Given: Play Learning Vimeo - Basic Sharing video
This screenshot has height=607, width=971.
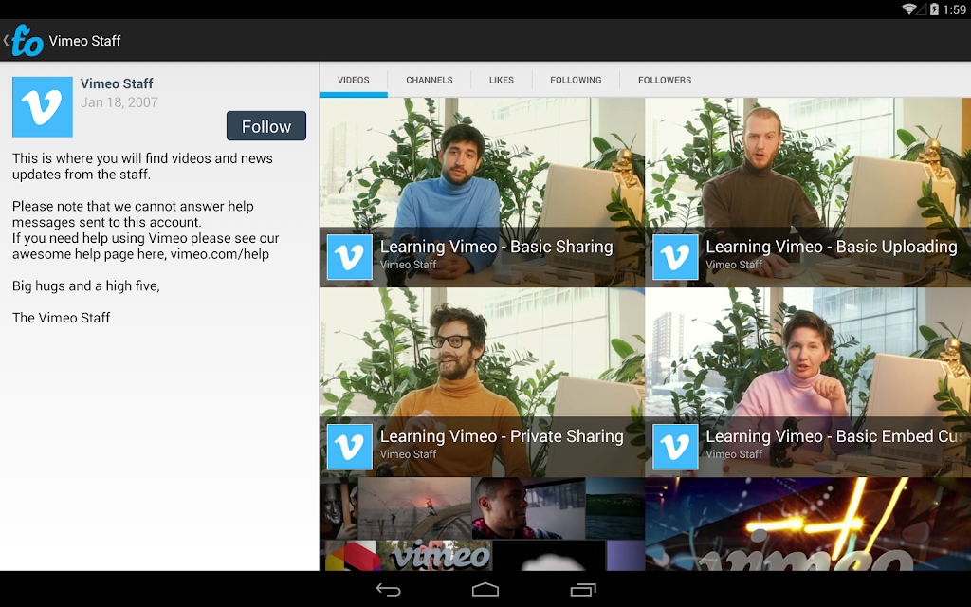Looking at the screenshot, I should pyautogui.click(x=482, y=192).
